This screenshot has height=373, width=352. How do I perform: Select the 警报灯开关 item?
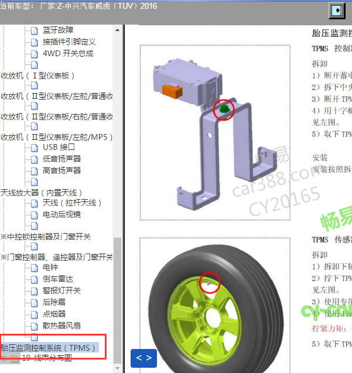61,290
